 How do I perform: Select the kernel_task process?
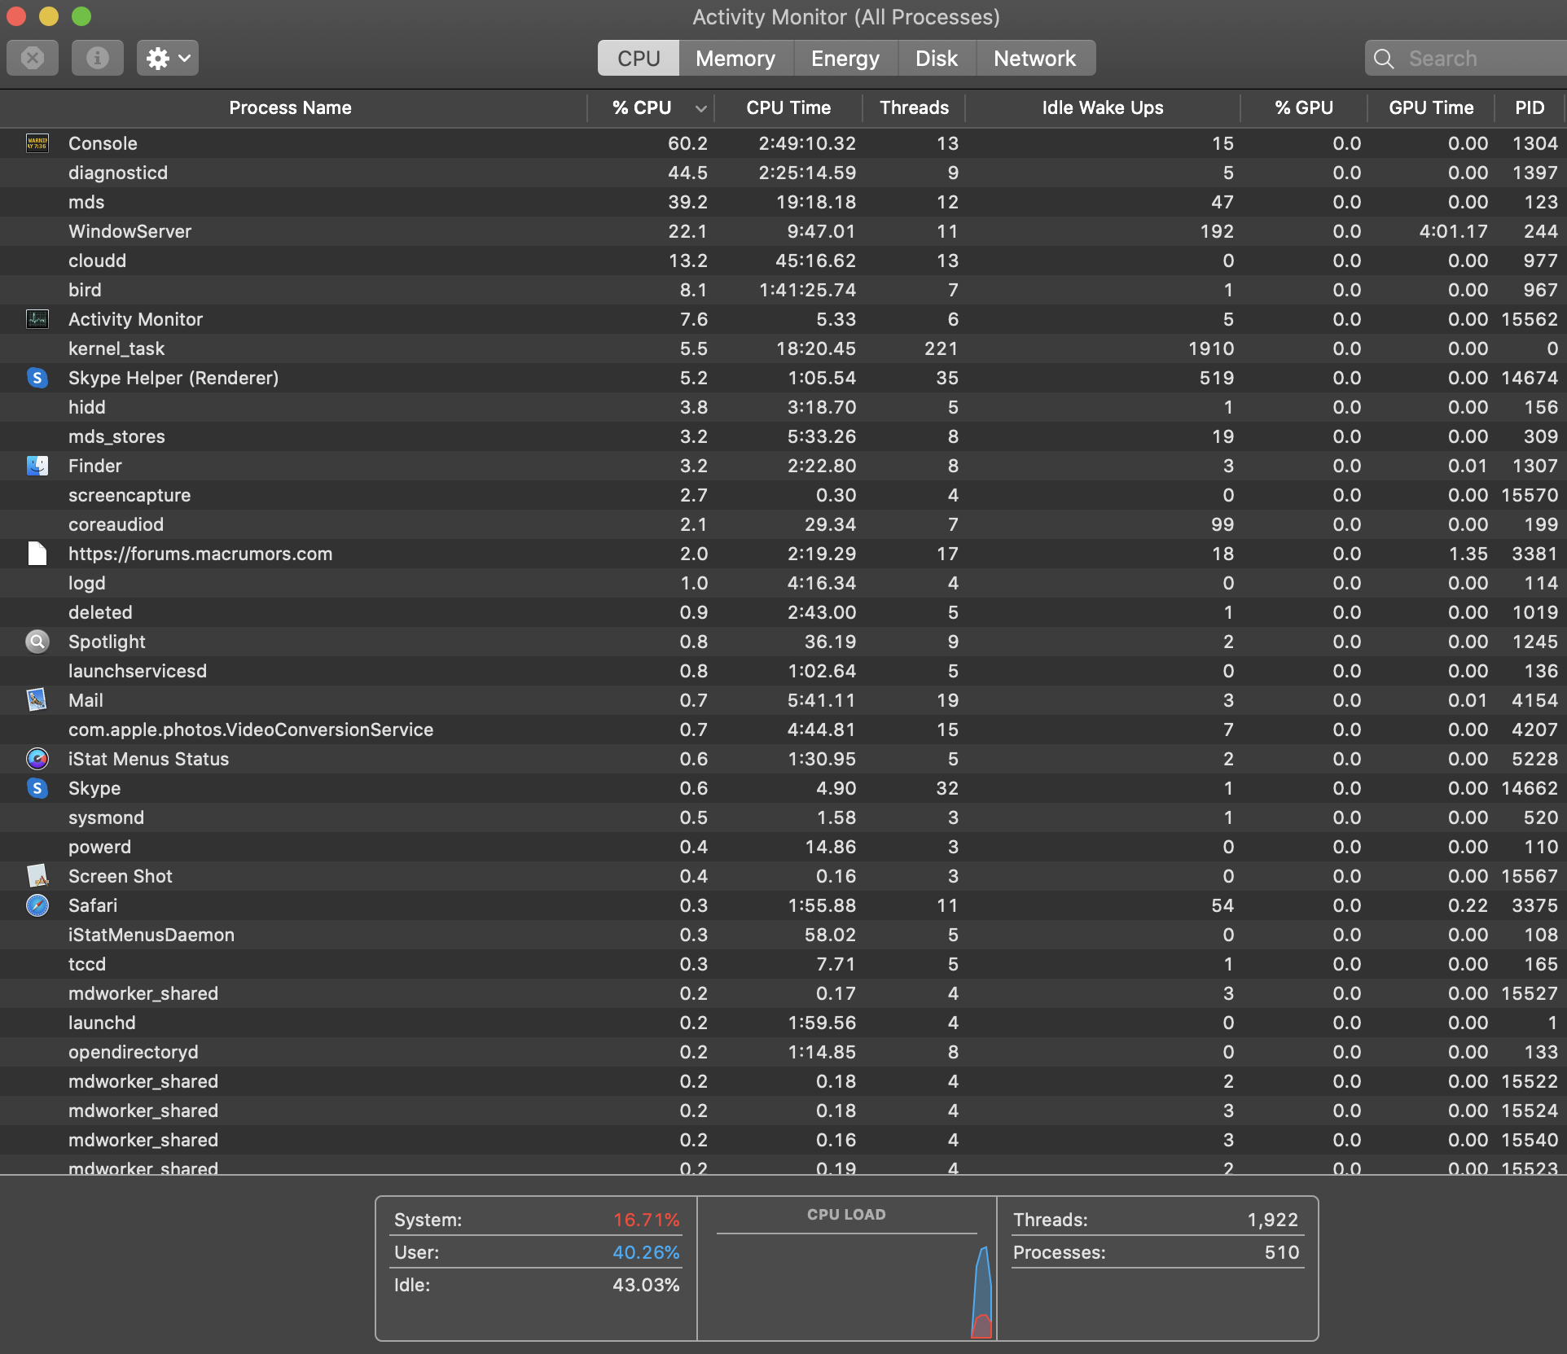(x=783, y=348)
